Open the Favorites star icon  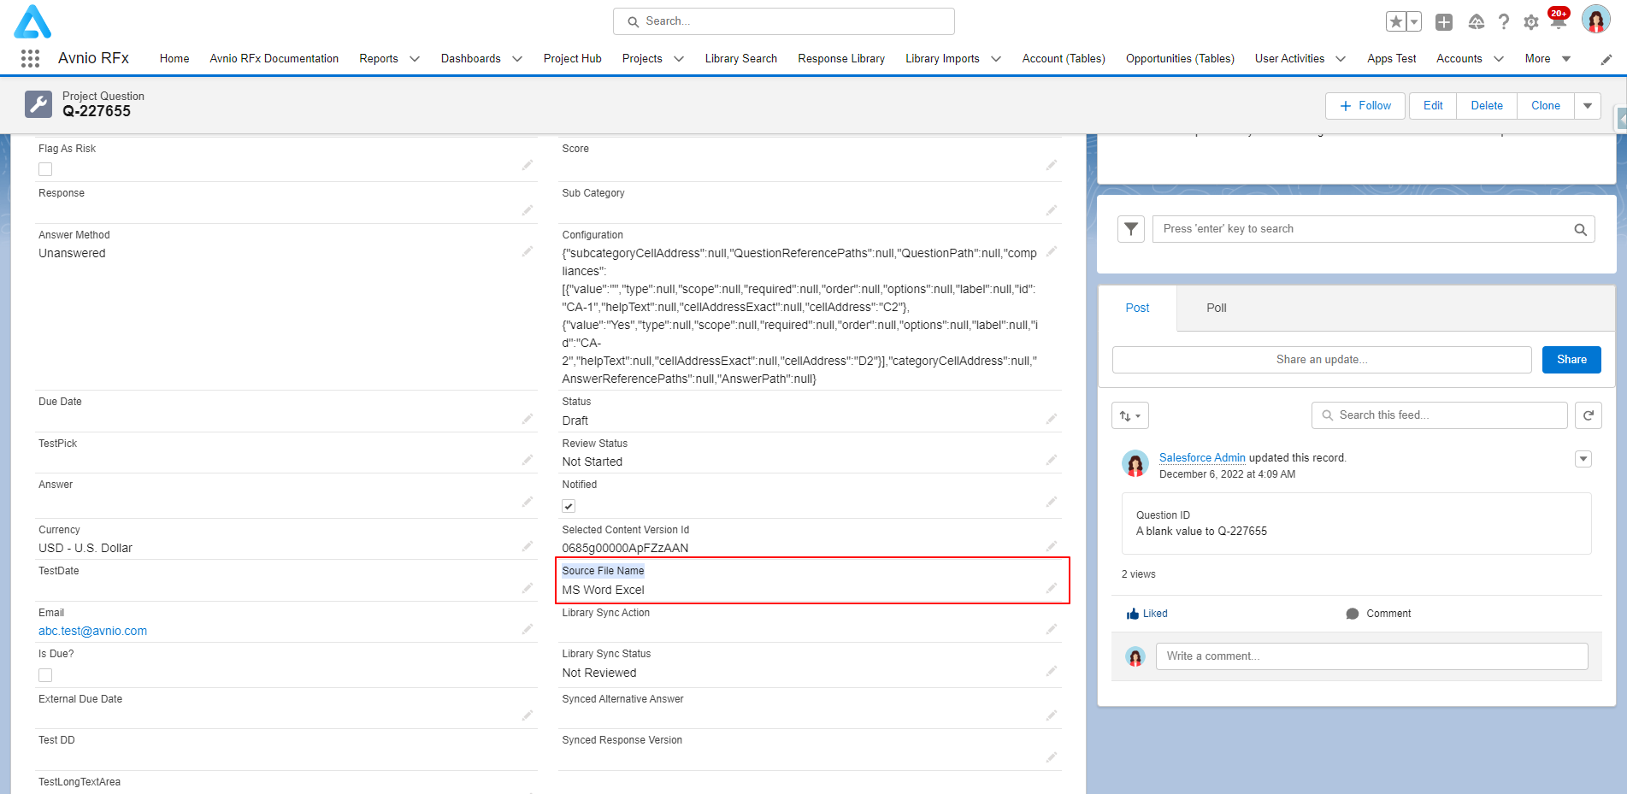[1396, 21]
